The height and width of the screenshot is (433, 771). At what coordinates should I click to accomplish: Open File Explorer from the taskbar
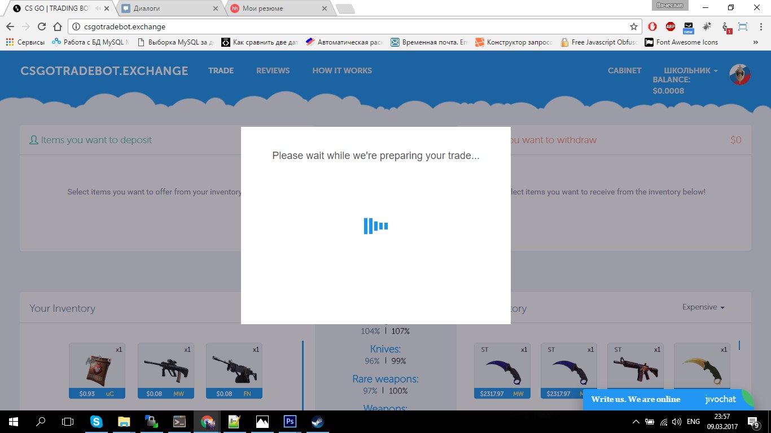(x=124, y=421)
